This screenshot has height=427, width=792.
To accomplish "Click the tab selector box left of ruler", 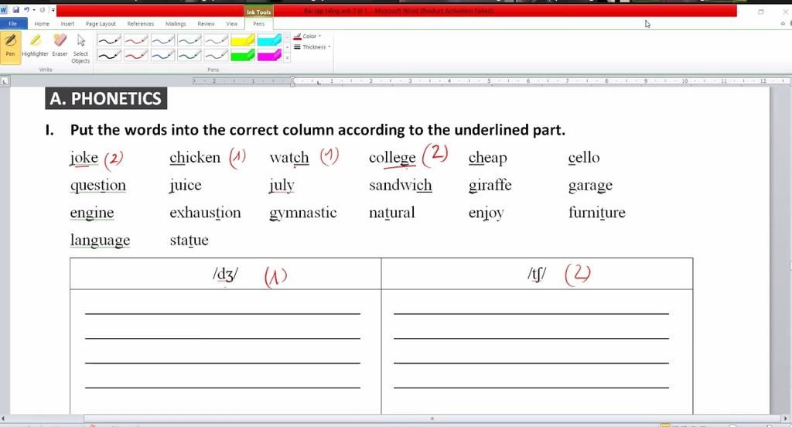I will 5,81.
